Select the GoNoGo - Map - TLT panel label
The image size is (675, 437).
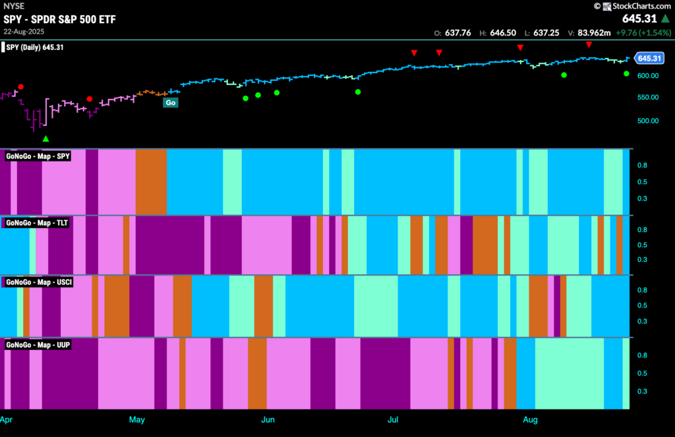click(37, 223)
